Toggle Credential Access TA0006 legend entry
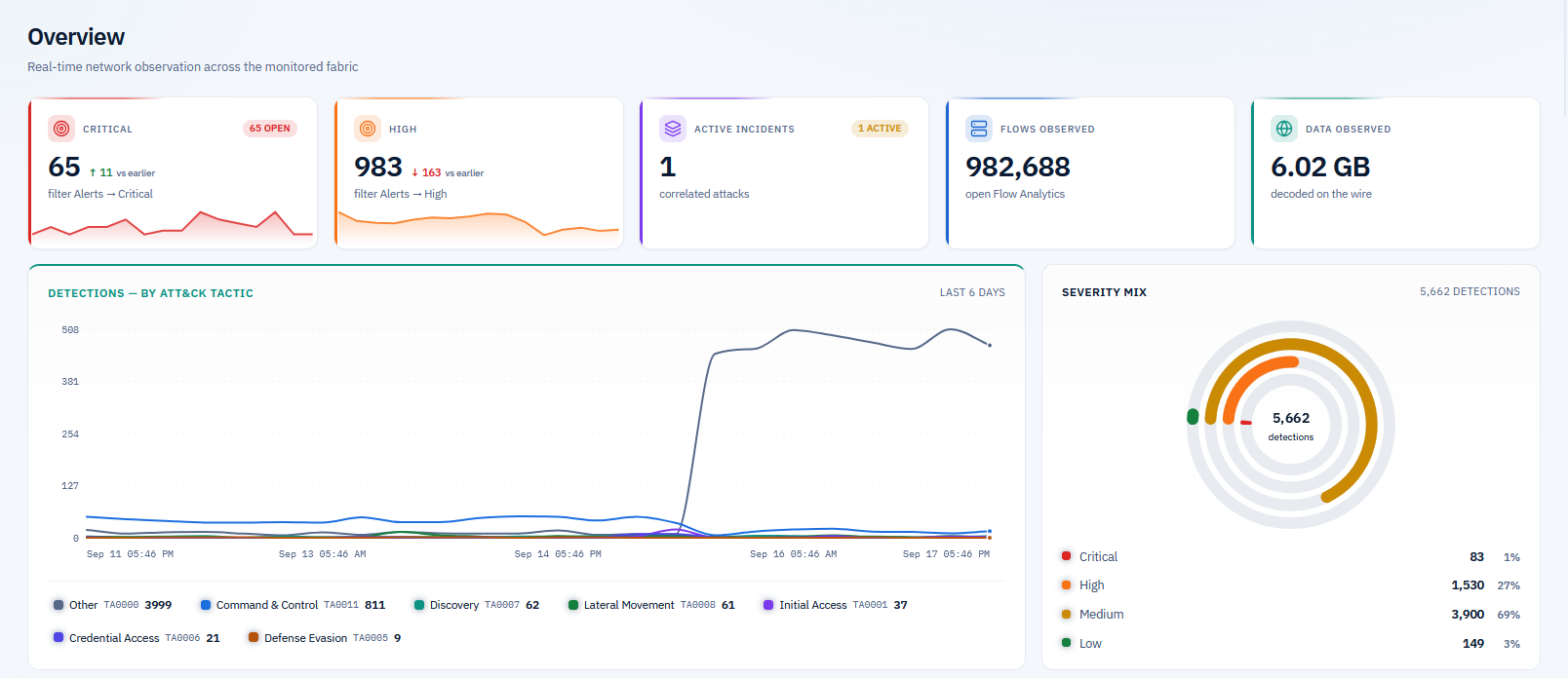This screenshot has height=678, width=1568. tap(137, 638)
